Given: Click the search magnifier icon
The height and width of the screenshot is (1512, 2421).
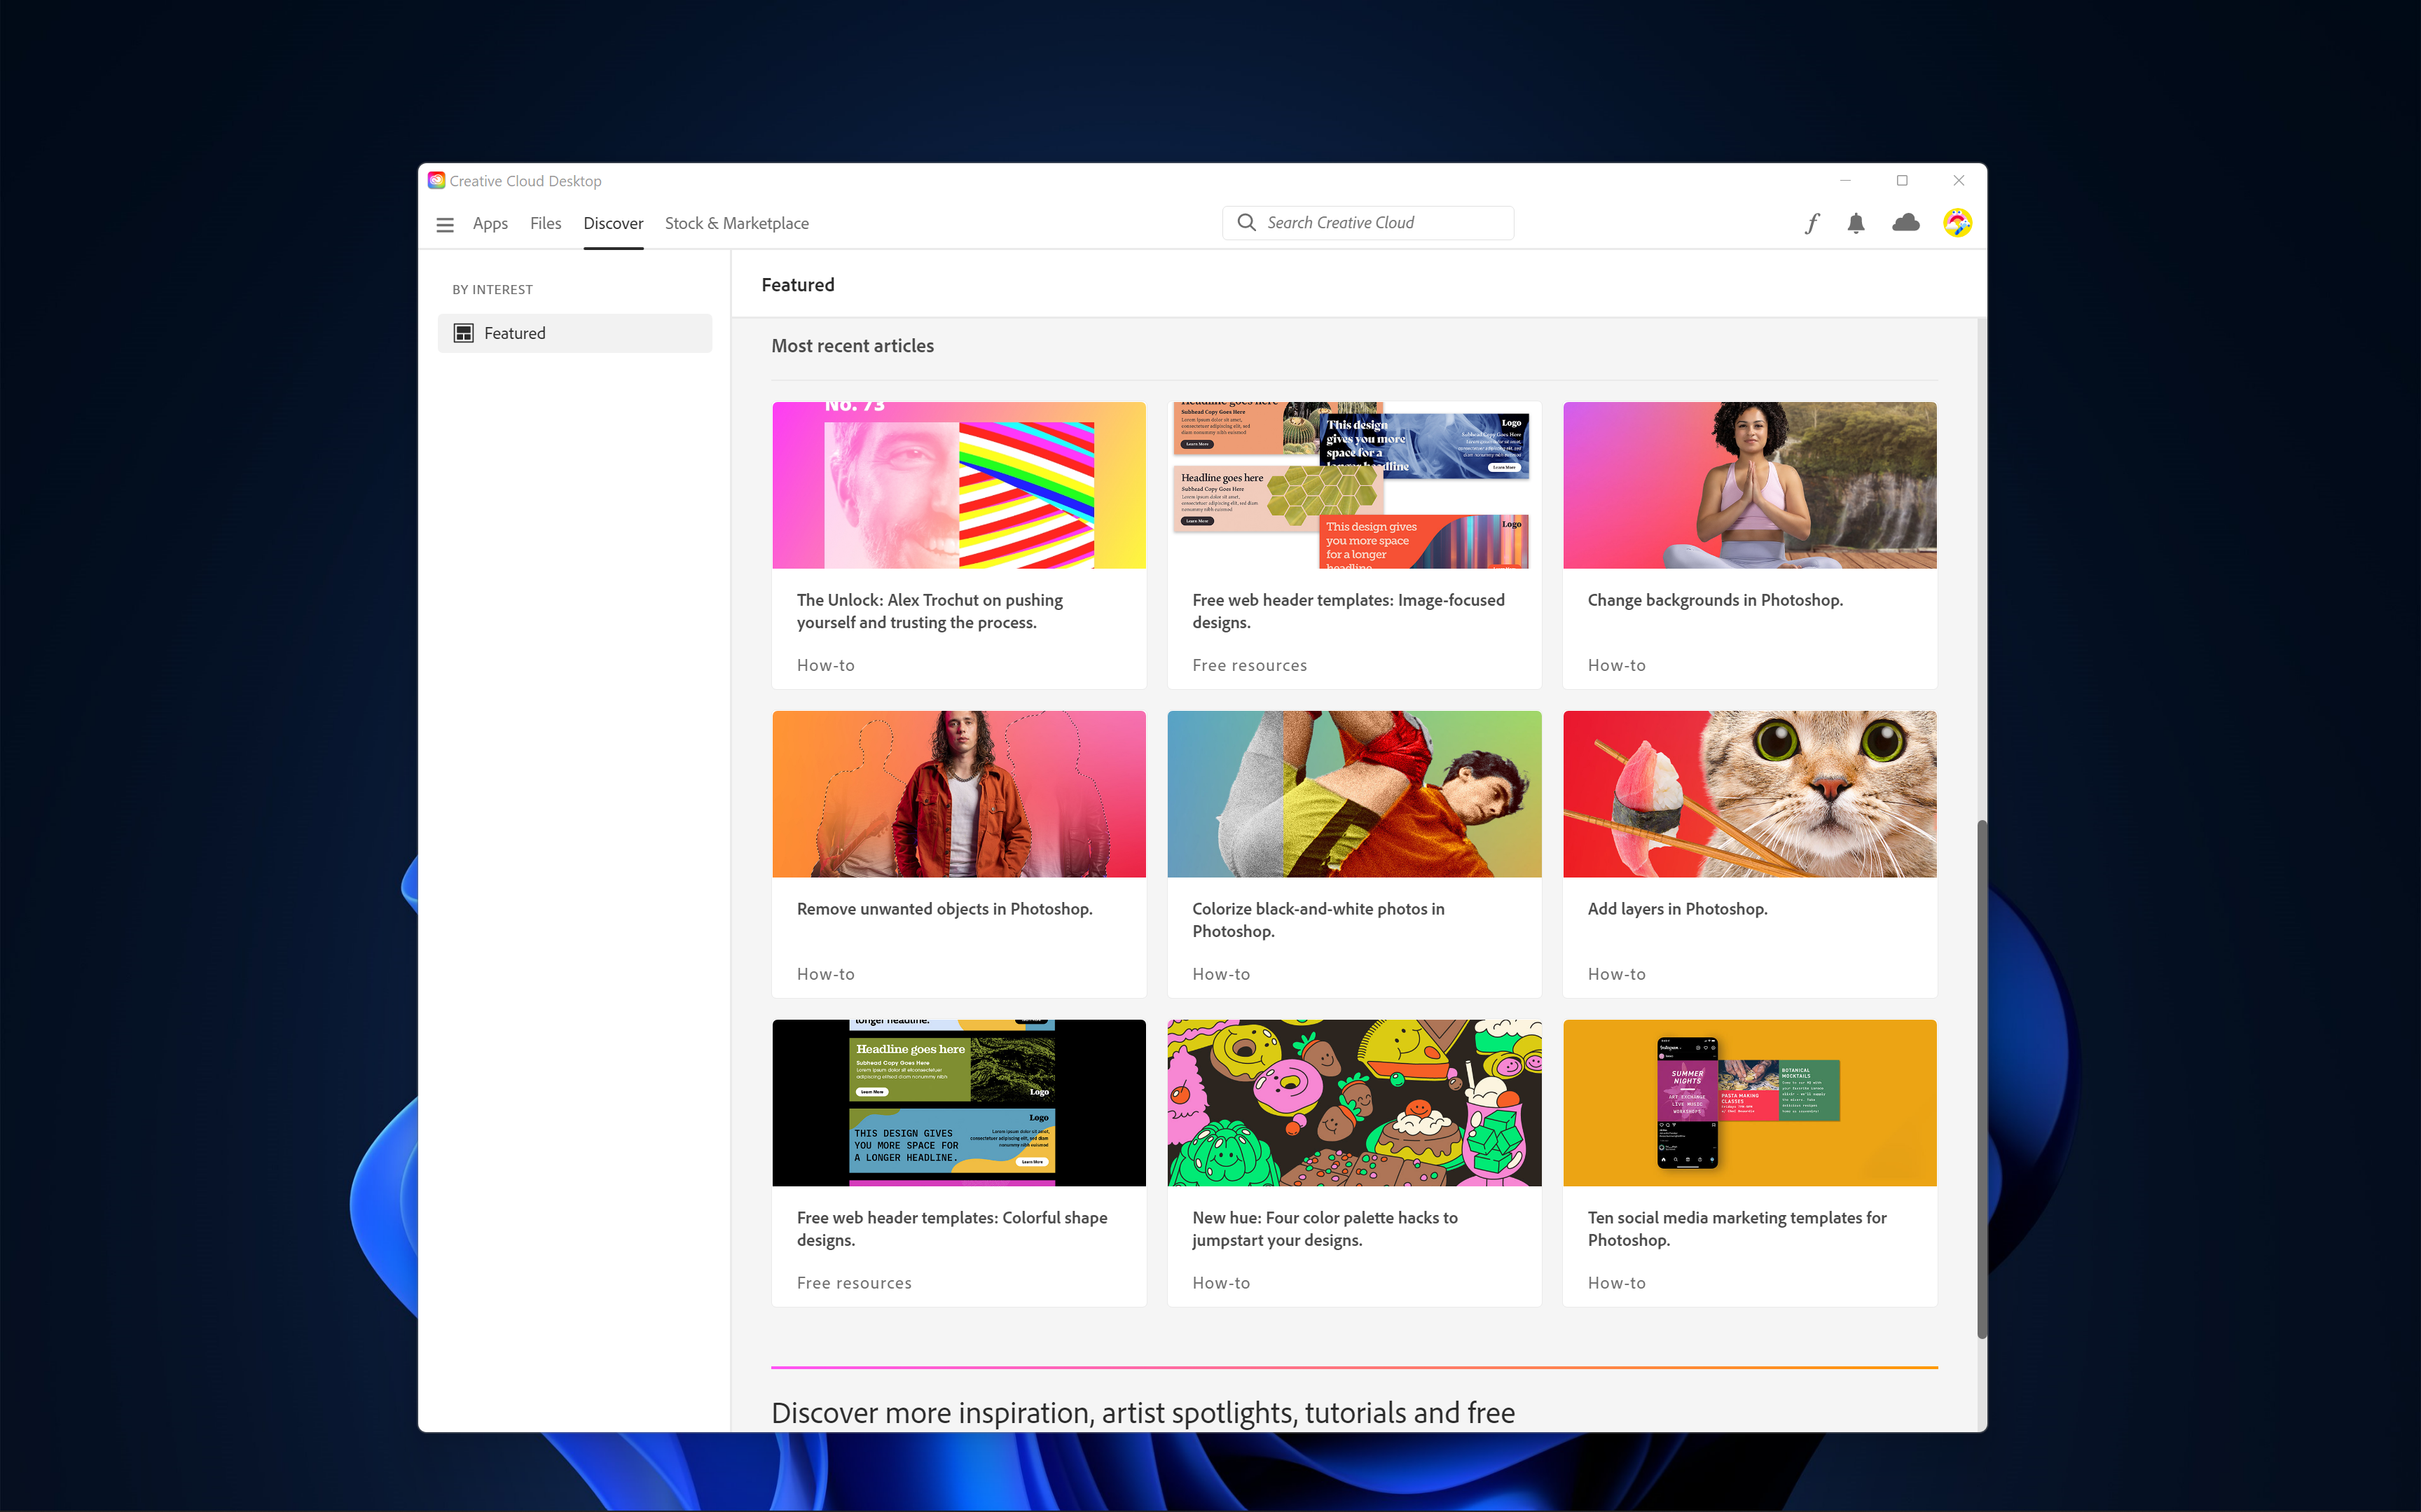Looking at the screenshot, I should pyautogui.click(x=1246, y=222).
